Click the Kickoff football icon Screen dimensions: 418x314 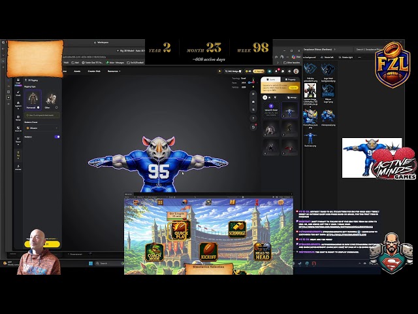pyautogui.click(x=208, y=252)
